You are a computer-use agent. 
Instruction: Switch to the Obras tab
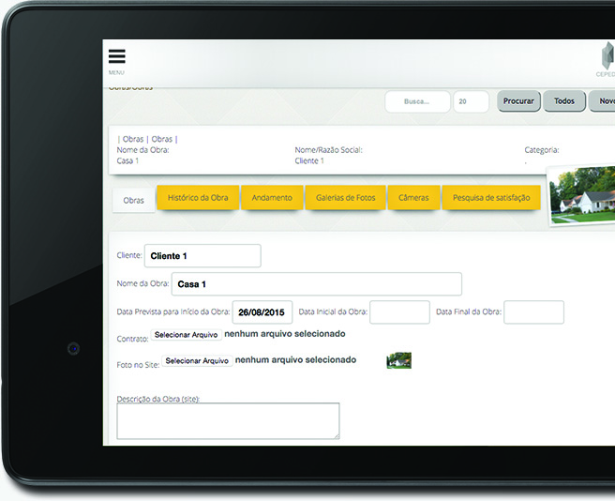(x=134, y=200)
